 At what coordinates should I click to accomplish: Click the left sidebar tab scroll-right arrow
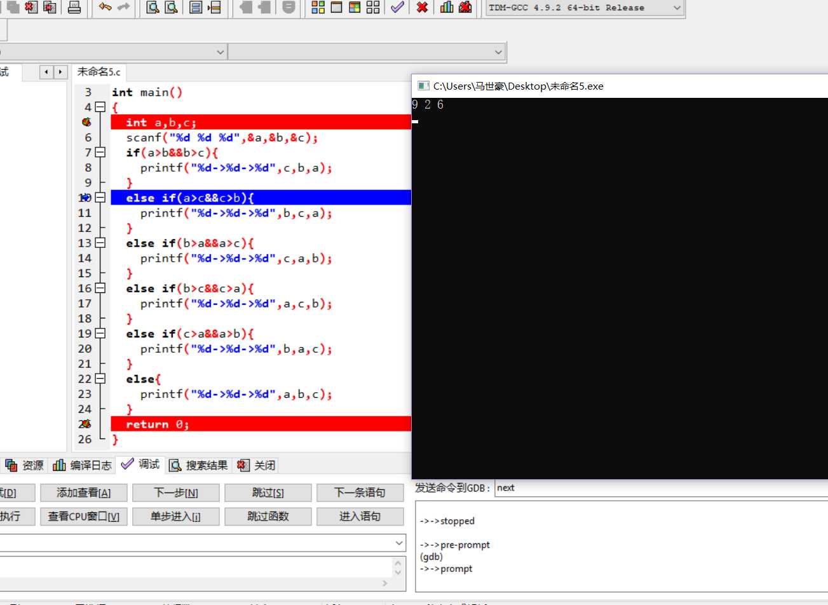[60, 72]
